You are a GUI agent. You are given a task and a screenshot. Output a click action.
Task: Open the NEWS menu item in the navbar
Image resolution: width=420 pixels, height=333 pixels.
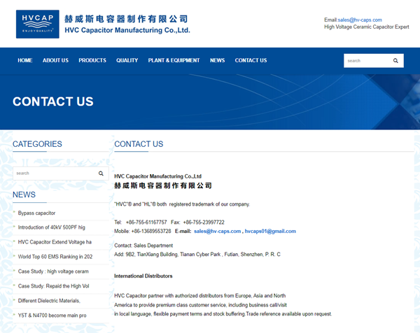click(217, 60)
